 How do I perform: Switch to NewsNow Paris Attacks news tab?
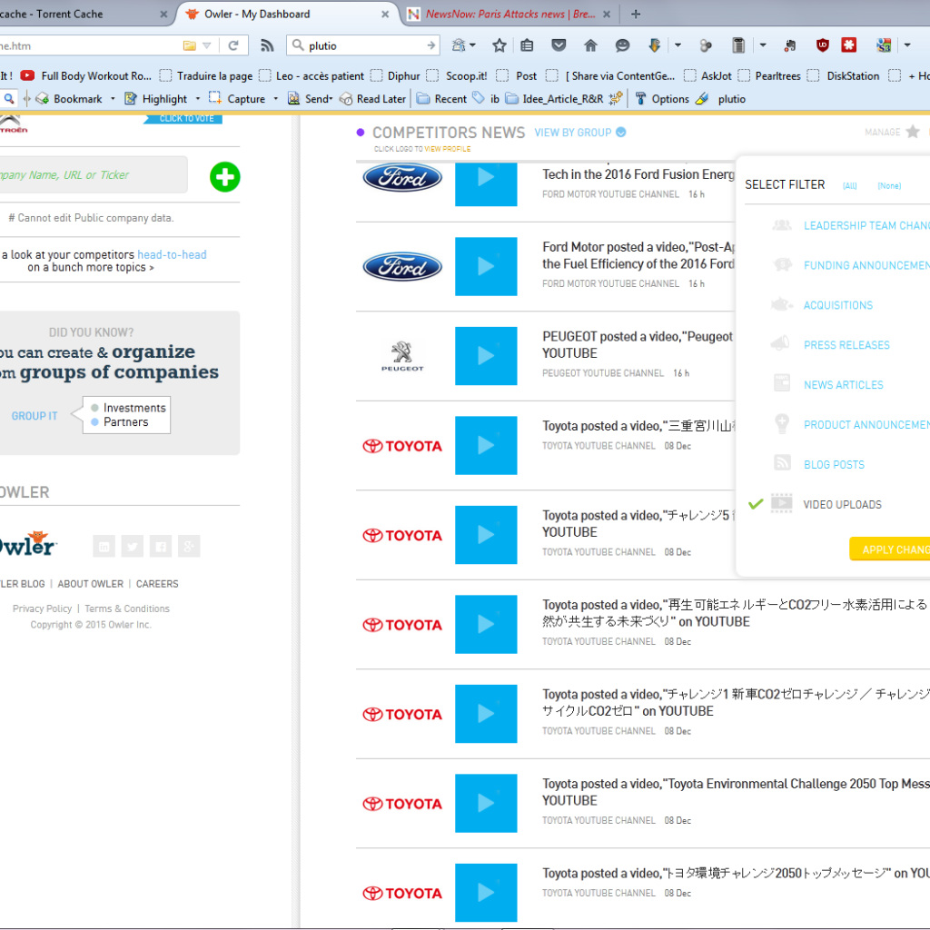[510, 14]
